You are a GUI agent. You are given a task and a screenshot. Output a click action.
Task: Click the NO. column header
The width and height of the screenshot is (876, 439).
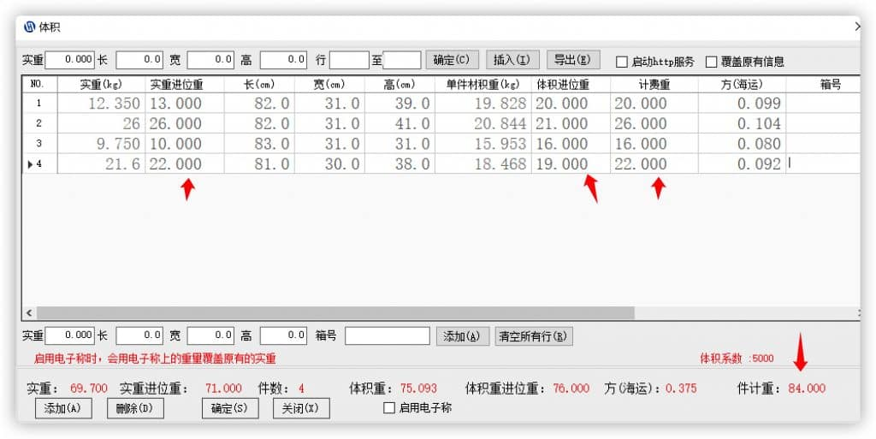point(39,85)
